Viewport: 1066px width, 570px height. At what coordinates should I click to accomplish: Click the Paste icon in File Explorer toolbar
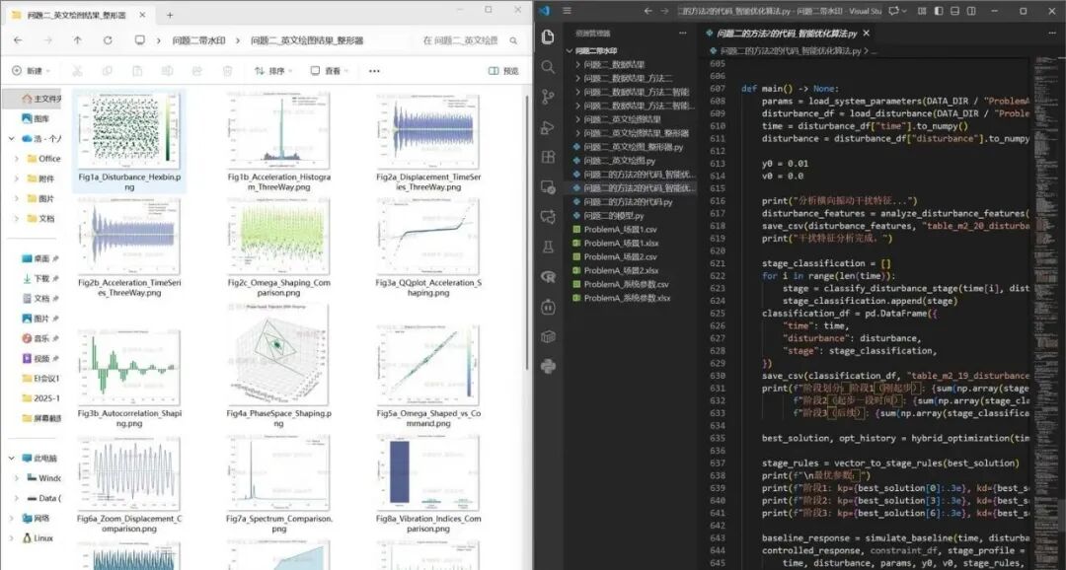click(136, 71)
